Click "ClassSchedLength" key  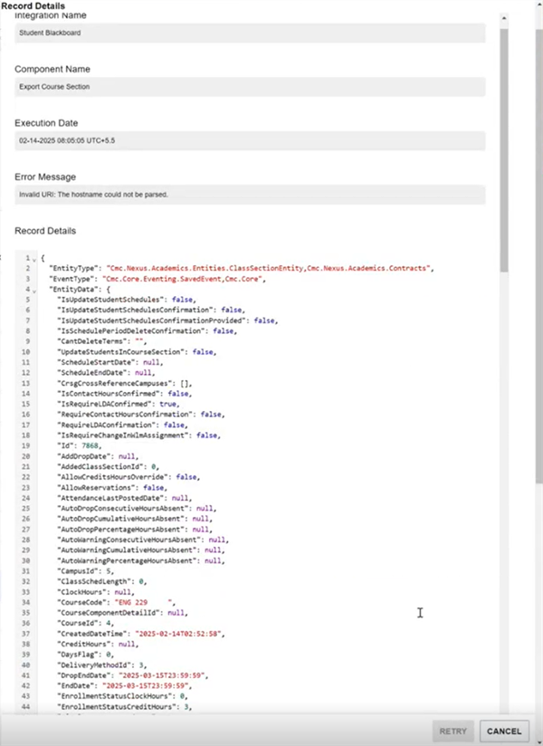point(94,581)
